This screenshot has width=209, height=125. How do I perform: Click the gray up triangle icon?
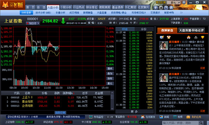click(x=196, y=37)
